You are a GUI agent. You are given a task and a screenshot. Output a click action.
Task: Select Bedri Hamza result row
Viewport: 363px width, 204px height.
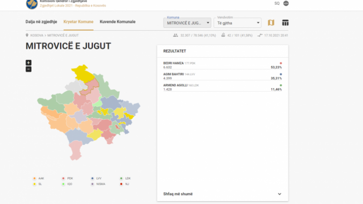tap(222, 65)
